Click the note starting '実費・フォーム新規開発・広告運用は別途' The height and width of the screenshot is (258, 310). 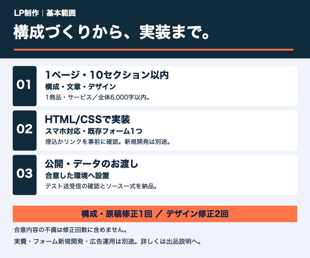[108, 241]
